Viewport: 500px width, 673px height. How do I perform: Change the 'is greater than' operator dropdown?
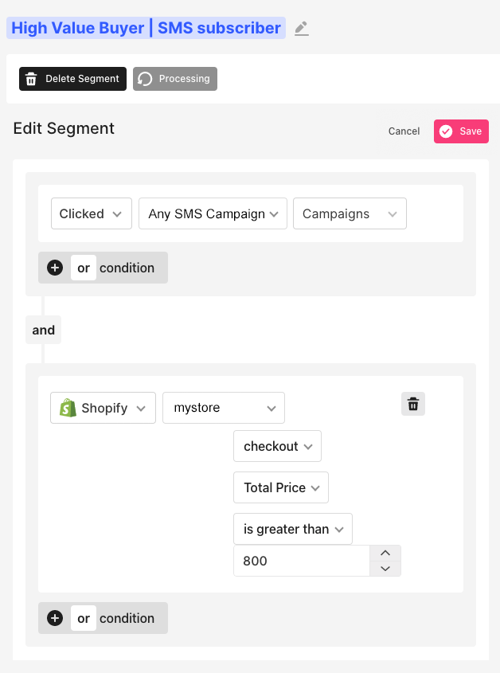[292, 529]
